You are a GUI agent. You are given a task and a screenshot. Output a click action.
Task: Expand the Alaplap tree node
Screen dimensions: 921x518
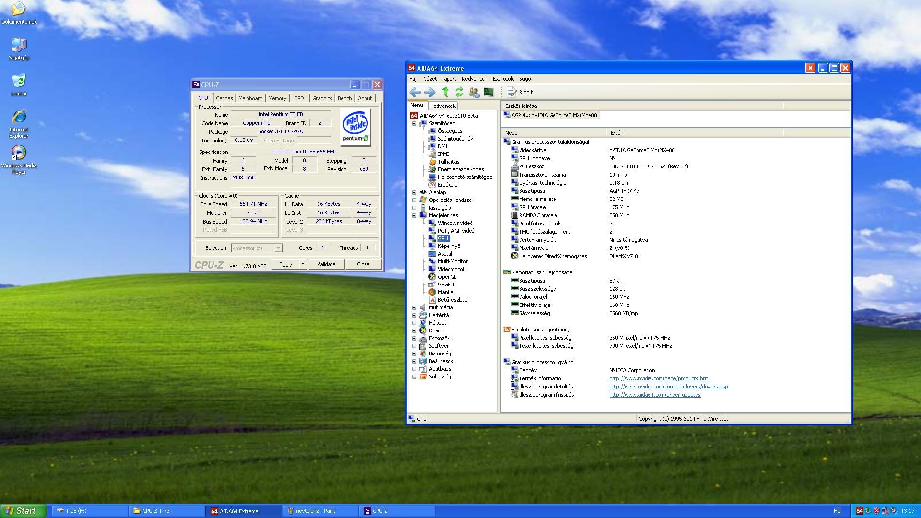[x=414, y=192]
